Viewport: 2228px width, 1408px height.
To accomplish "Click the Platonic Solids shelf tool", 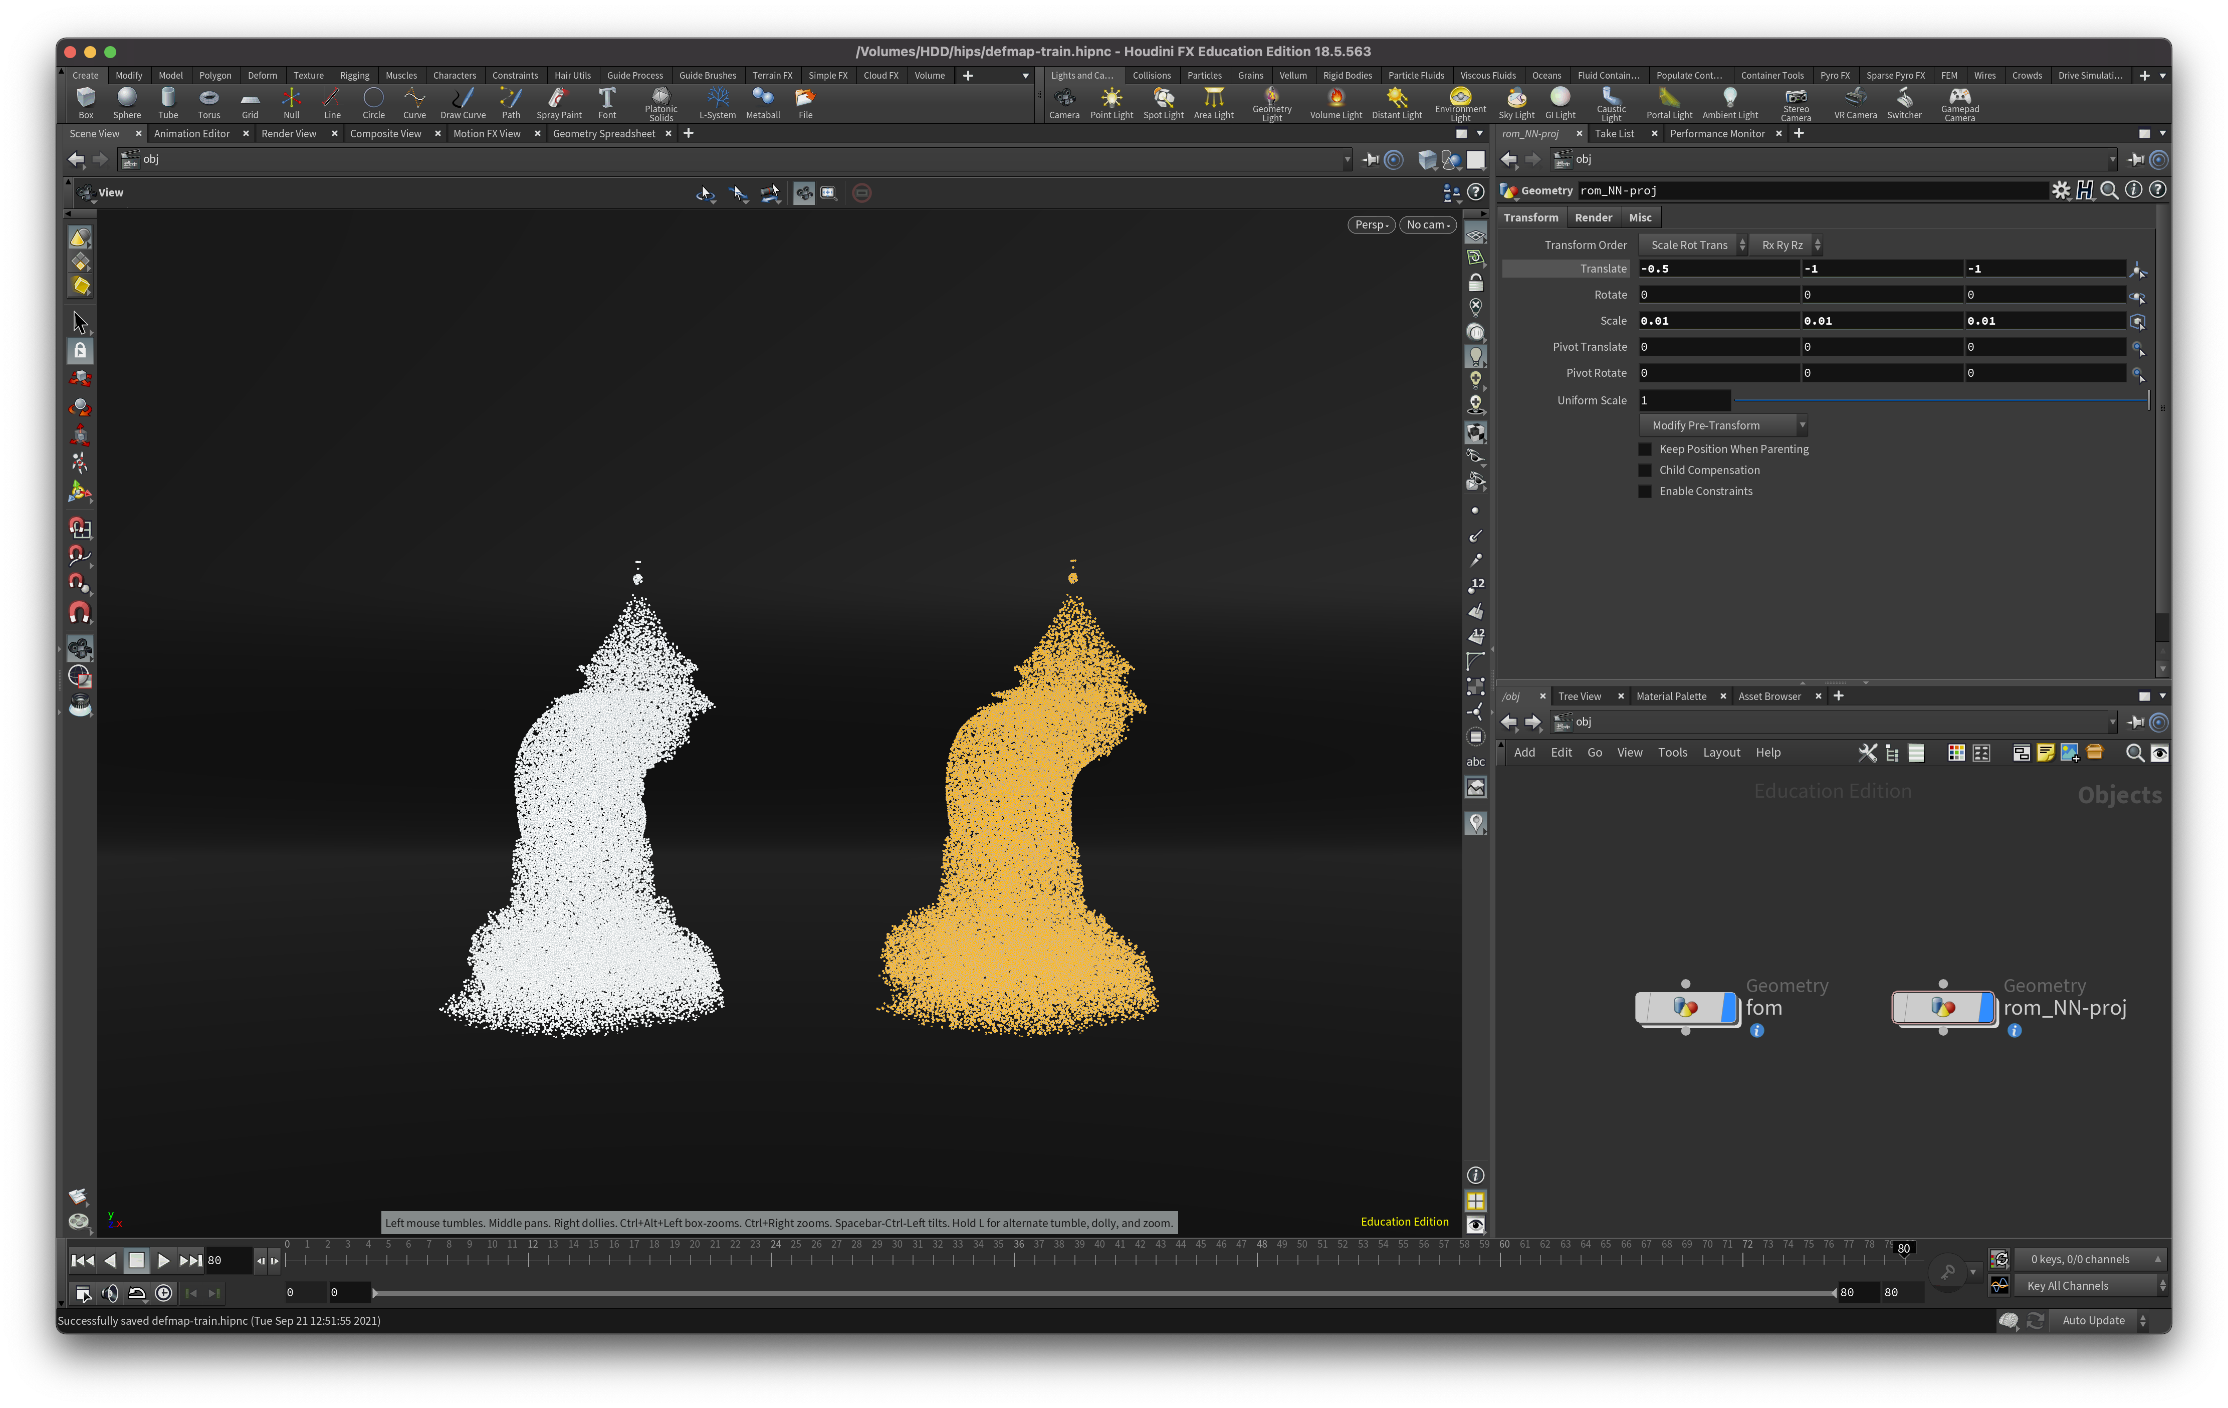I will coord(660,103).
